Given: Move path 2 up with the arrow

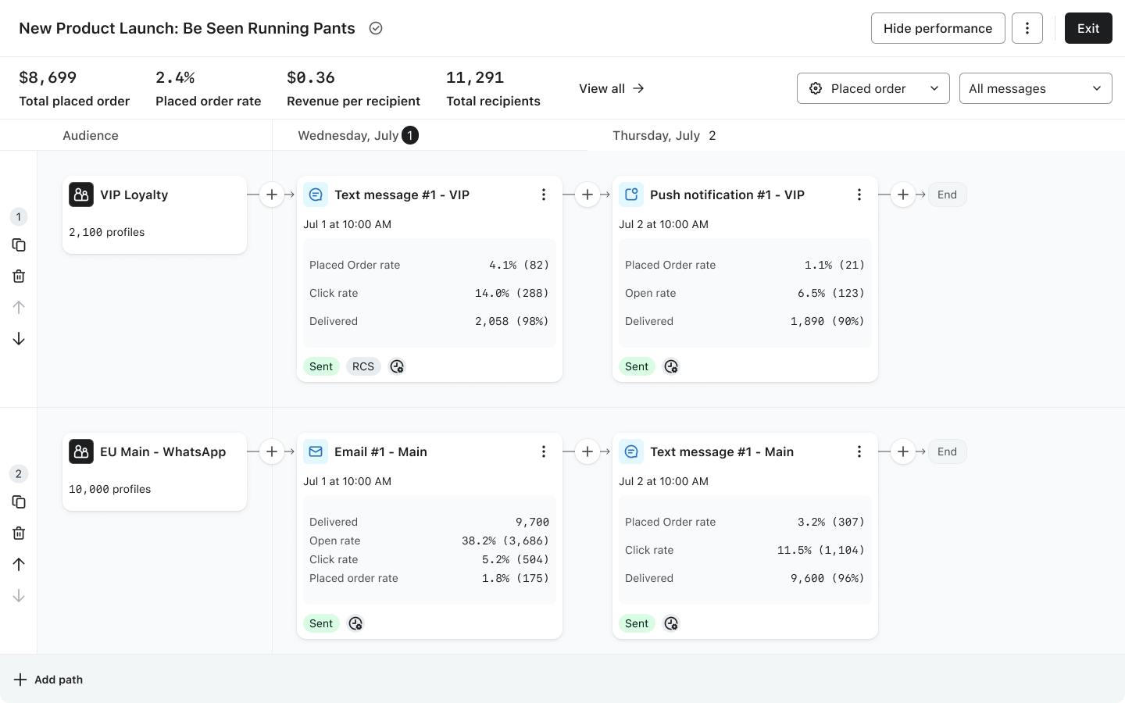Looking at the screenshot, I should tap(19, 565).
